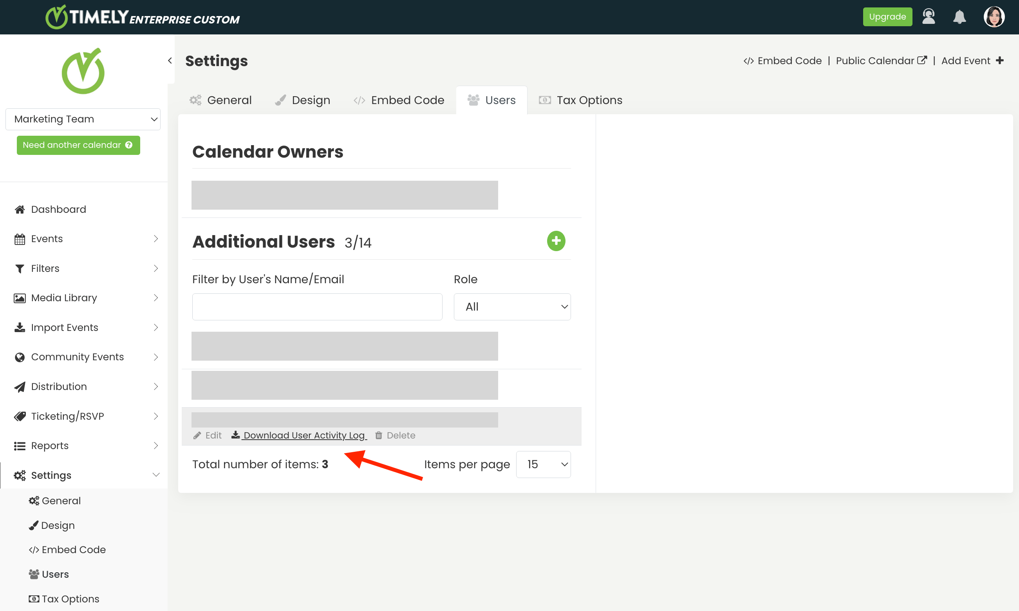This screenshot has width=1019, height=611.
Task: Click the Filters funnel icon
Action: [19, 268]
